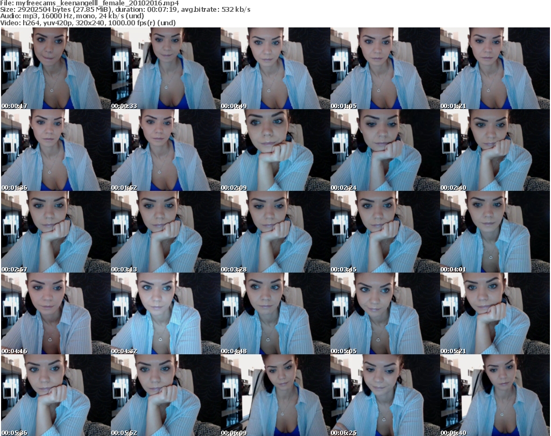The image size is (551, 436).
Task: Select the thumbnail frame at 00:02:57
Action: 56,232
